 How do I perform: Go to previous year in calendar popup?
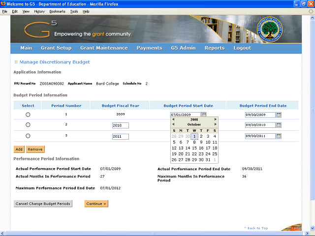[173, 119]
